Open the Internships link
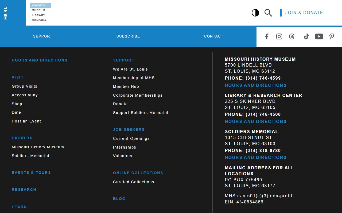 tap(125, 147)
